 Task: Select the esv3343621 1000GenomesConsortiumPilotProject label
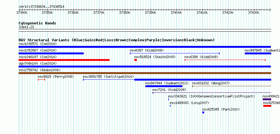(x=211, y=96)
